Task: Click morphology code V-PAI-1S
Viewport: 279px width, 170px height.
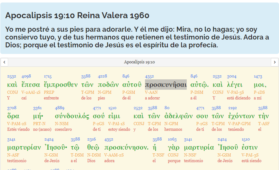Action: tap(116, 124)
